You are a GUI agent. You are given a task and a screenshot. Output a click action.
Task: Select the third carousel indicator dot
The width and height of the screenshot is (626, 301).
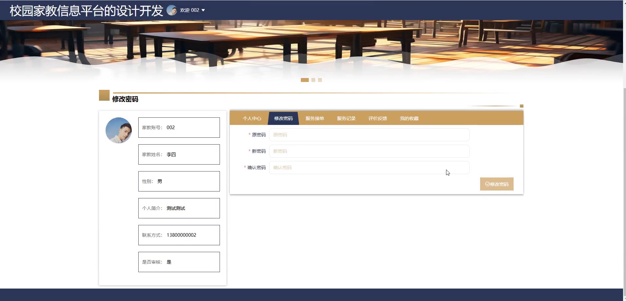[320, 80]
